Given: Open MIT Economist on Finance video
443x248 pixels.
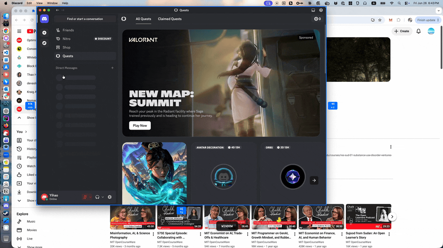Looking at the screenshot, I should 321,217.
